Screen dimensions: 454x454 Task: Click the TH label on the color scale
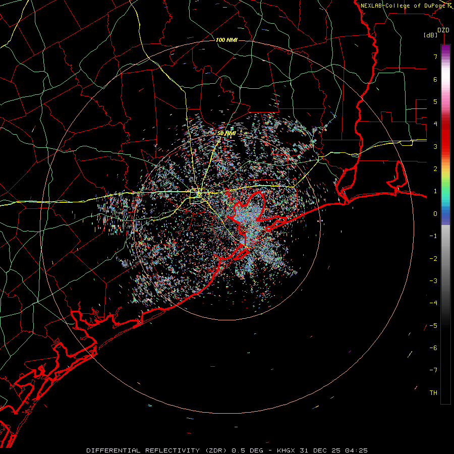pos(433,393)
